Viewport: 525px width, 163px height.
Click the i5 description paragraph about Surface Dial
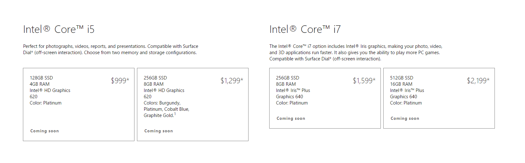pos(111,49)
